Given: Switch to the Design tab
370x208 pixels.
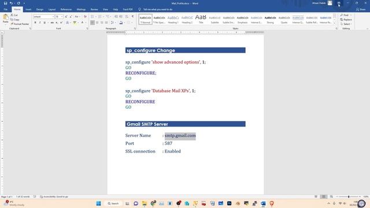Looking at the screenshot, I should click(40, 9).
